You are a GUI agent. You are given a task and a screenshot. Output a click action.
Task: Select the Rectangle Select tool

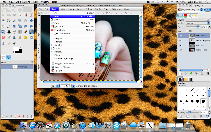3,15
